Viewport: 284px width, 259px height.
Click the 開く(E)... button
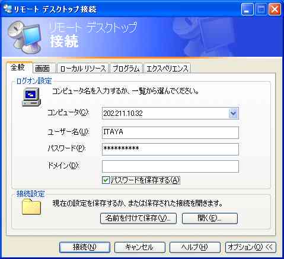coord(209,218)
